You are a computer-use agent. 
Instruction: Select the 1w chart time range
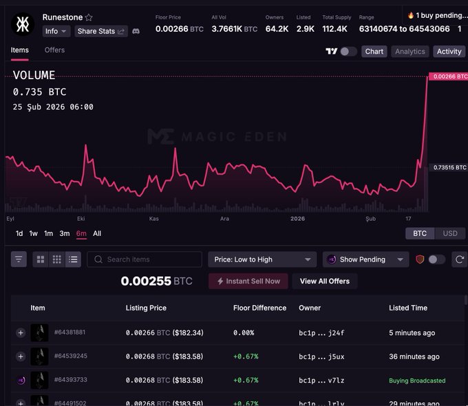pos(34,233)
